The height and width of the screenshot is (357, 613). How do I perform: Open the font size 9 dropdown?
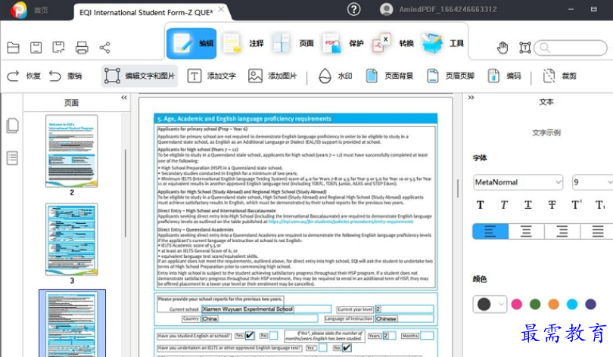click(x=593, y=182)
